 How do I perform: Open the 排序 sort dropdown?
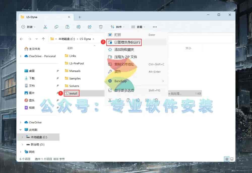[x=117, y=27]
